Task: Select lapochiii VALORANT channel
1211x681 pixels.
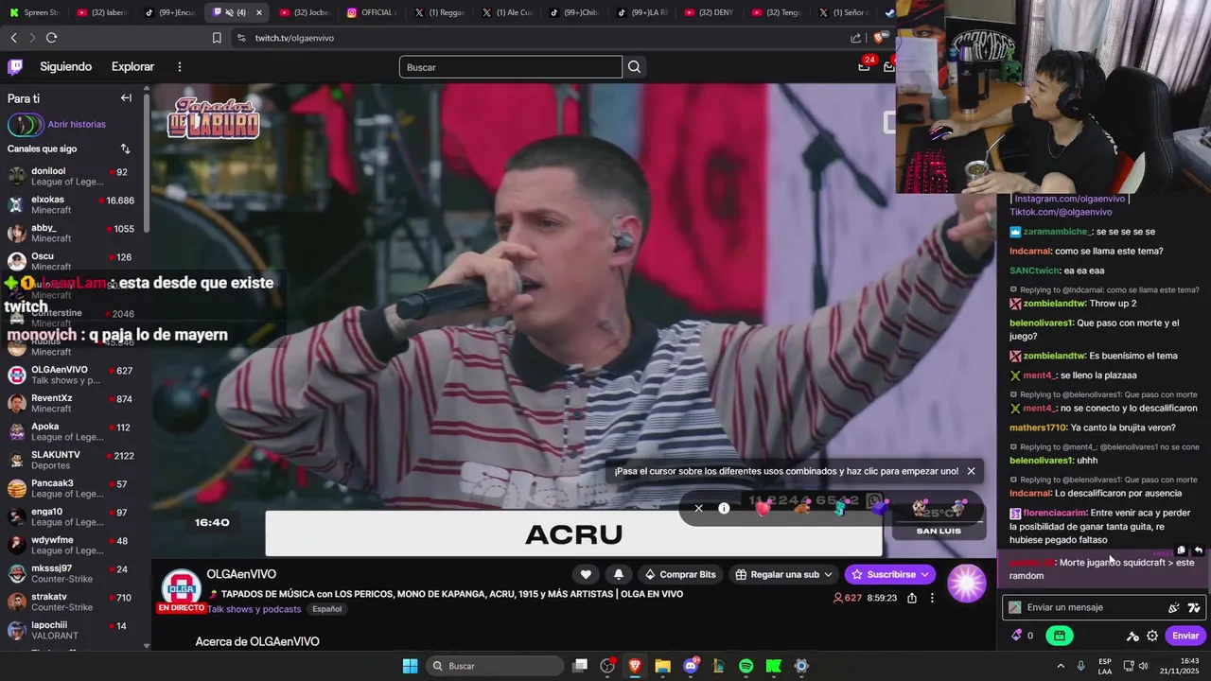Action: 71,630
